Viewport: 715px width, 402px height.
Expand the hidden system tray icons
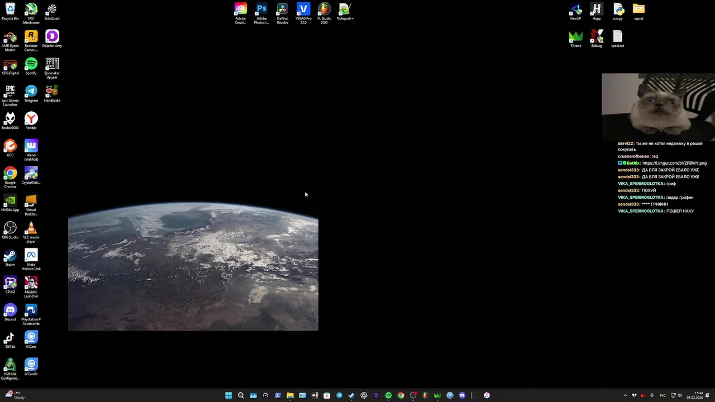point(625,395)
